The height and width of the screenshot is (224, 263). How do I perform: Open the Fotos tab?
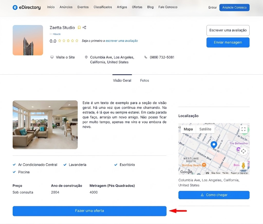pyautogui.click(x=144, y=80)
